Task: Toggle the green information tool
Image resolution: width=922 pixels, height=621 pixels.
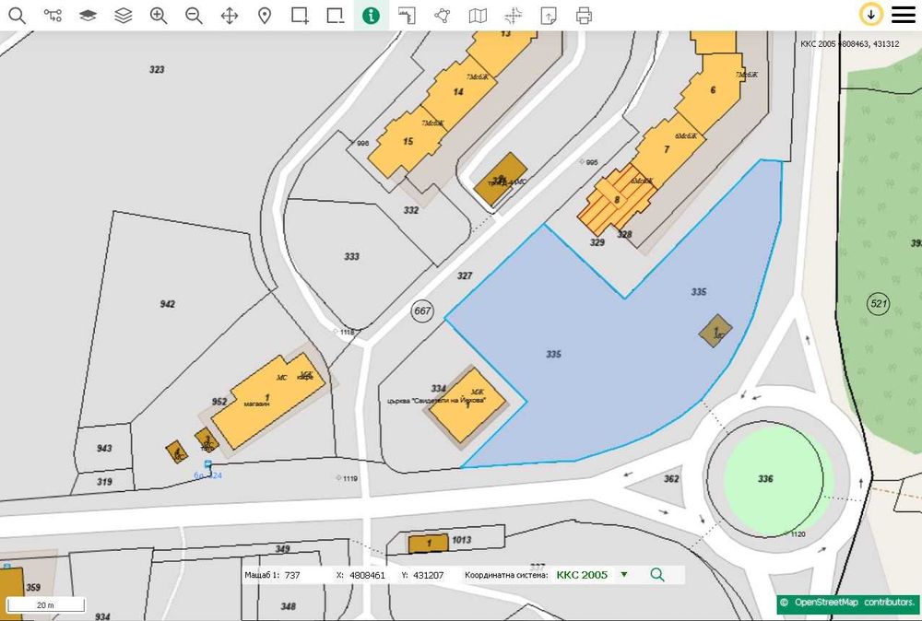Action: pyautogui.click(x=371, y=16)
